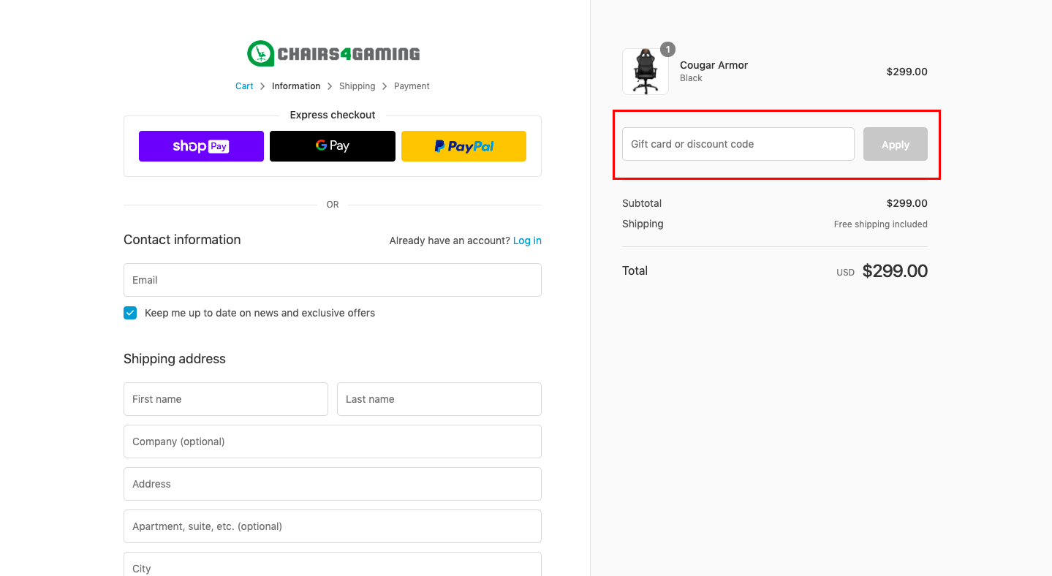Click the City input field
Viewport: 1052px width, 576px height.
(333, 564)
